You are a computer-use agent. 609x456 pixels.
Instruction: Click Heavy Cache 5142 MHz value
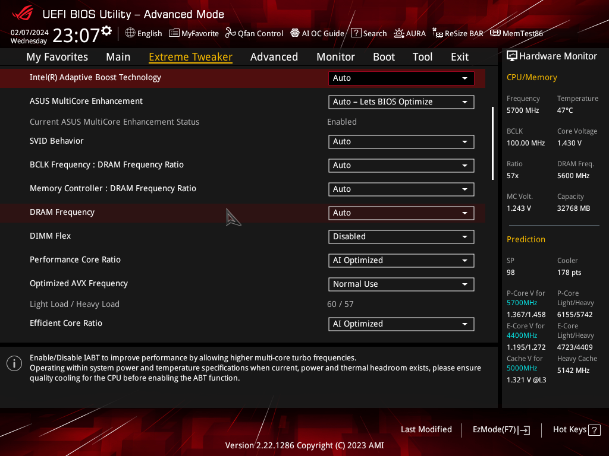pos(573,370)
